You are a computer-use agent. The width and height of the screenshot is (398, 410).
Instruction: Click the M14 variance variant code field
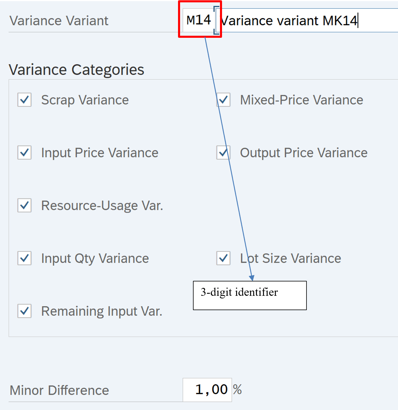click(199, 20)
